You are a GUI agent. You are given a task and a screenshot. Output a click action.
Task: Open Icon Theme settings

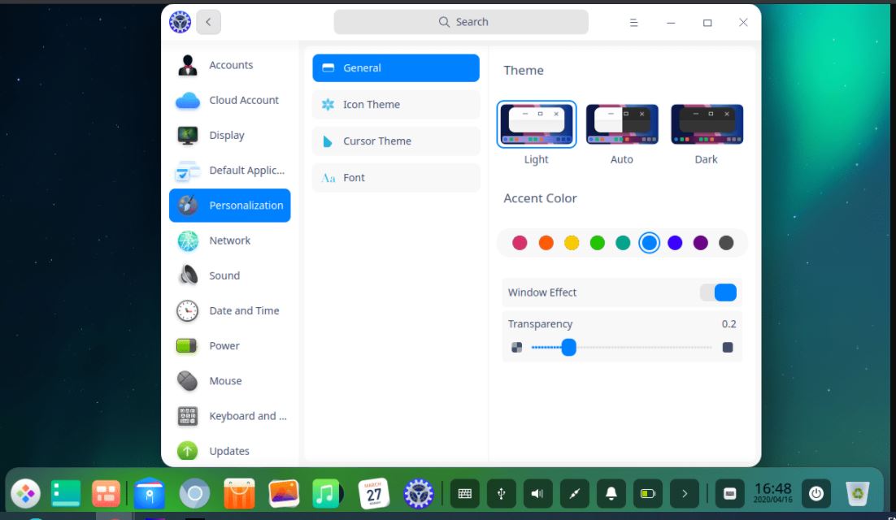(x=396, y=105)
